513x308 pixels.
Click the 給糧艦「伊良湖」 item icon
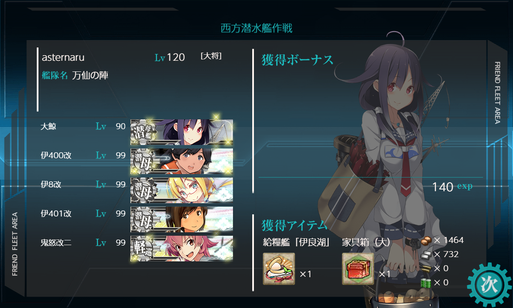tap(279, 269)
